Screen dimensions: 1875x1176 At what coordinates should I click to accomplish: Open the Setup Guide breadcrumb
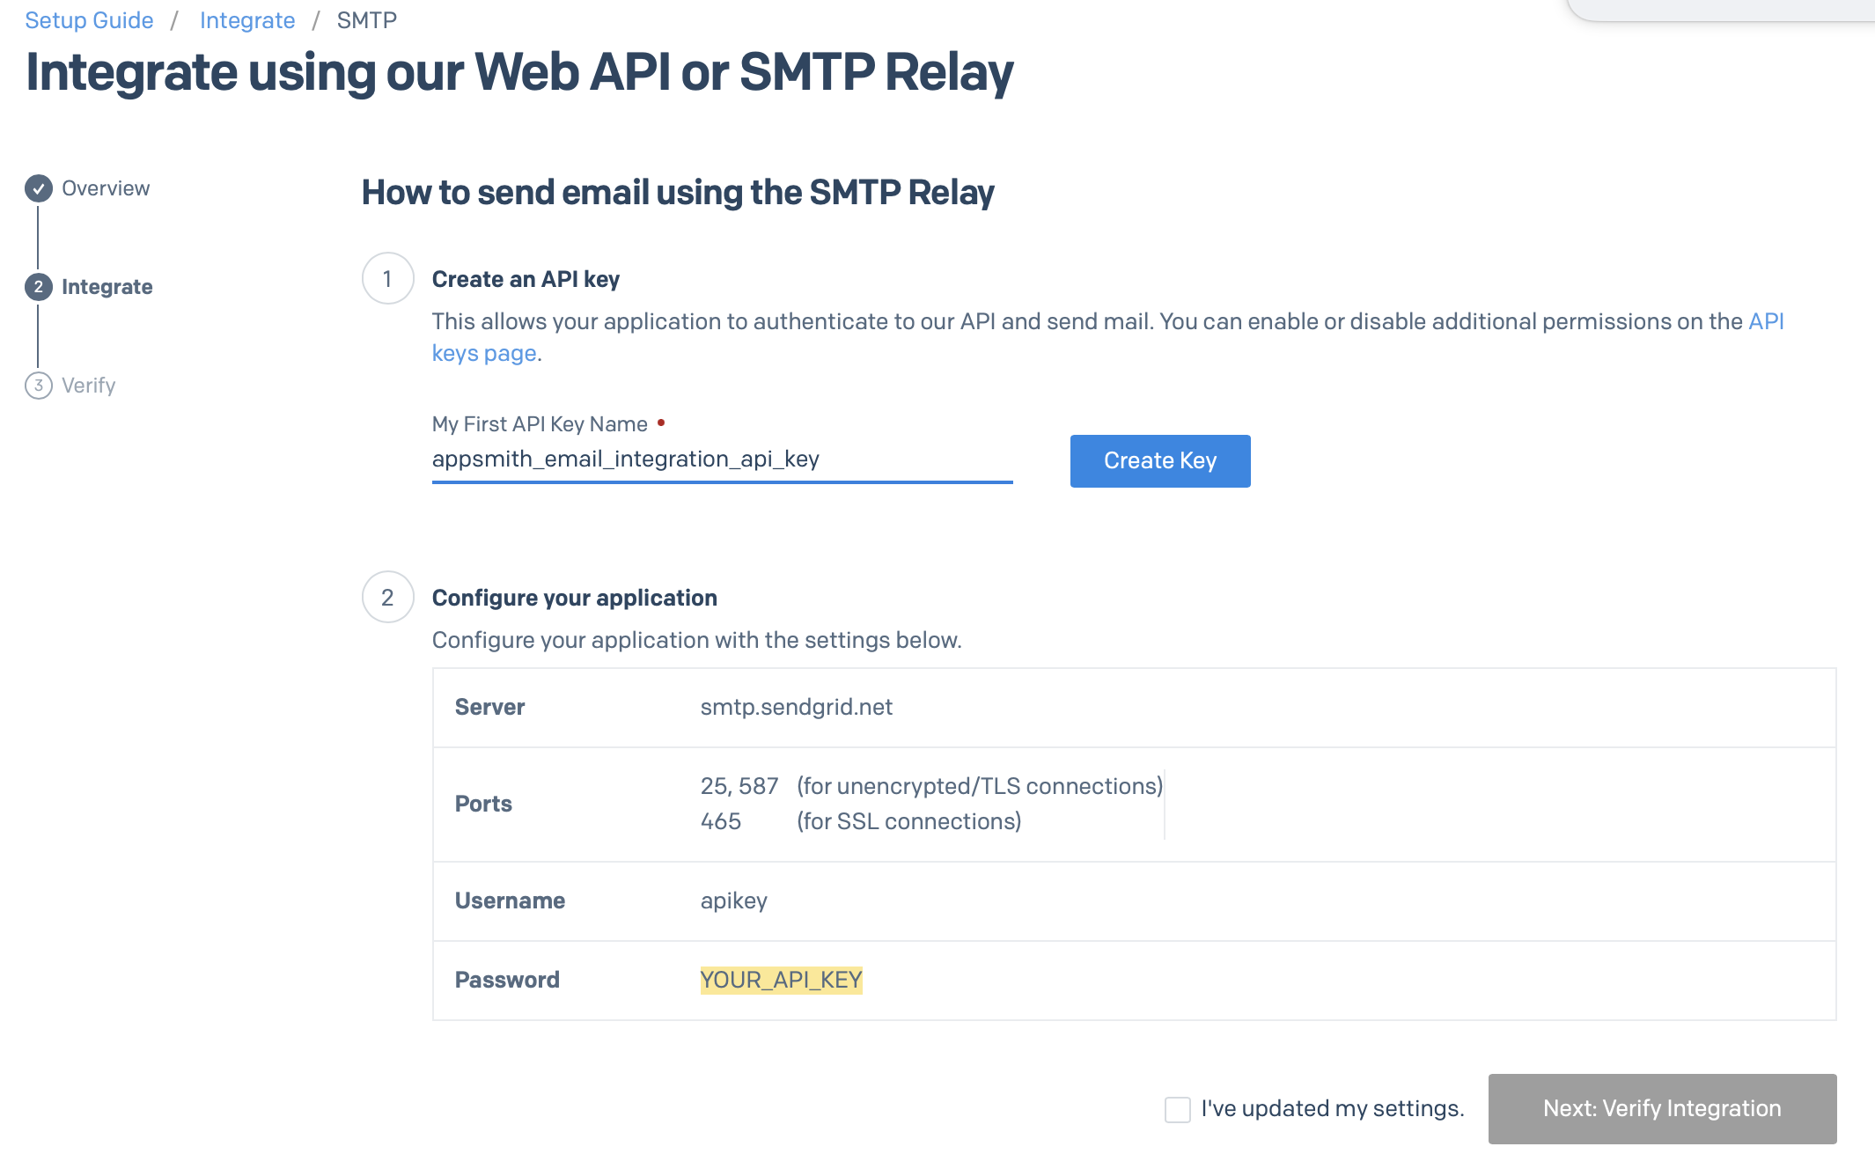[88, 19]
